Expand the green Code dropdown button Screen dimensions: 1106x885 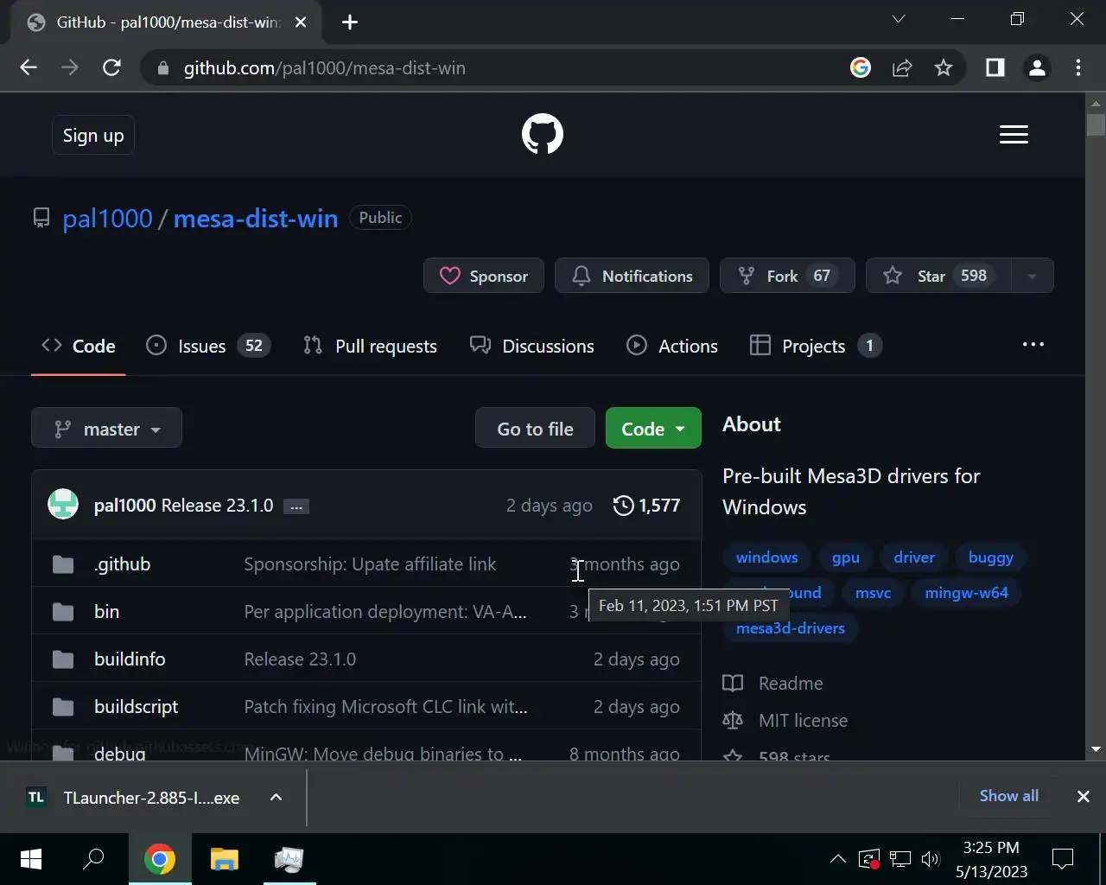click(x=653, y=428)
